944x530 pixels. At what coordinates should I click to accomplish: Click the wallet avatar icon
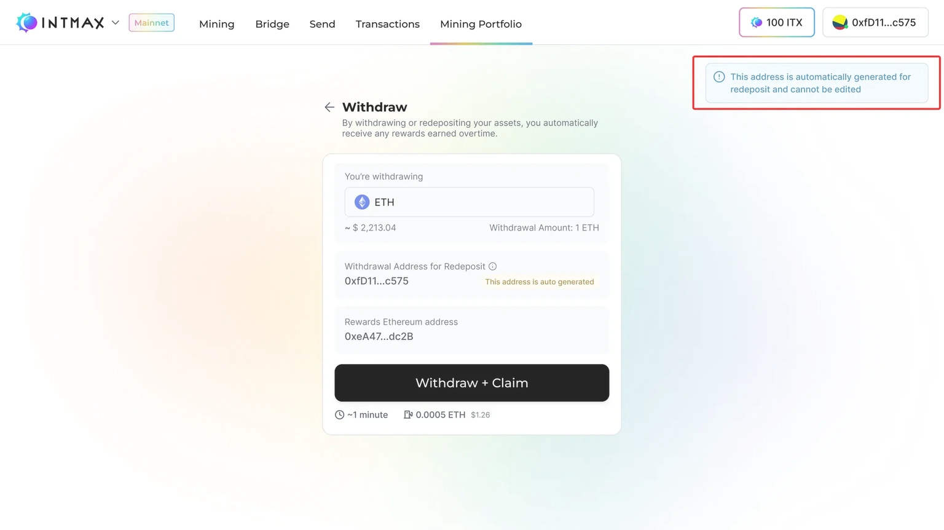pyautogui.click(x=840, y=23)
